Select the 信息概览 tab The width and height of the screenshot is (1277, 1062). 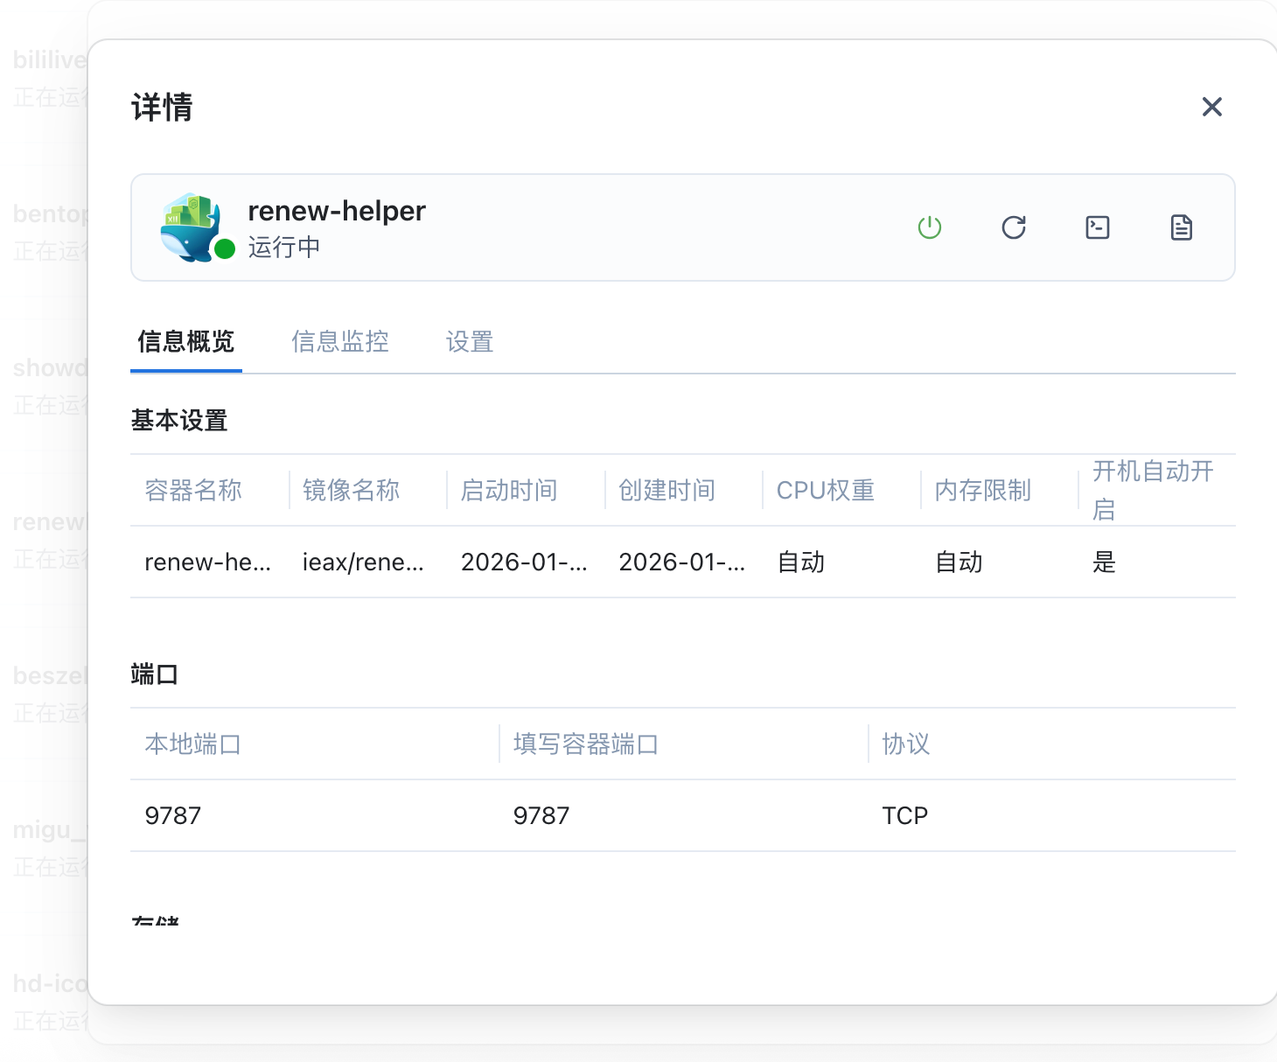[185, 341]
